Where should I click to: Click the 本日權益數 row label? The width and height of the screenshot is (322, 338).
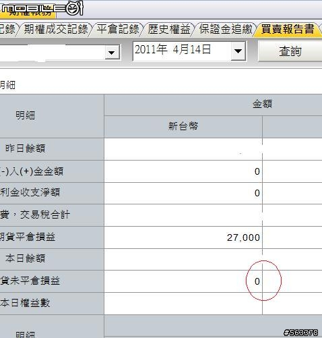(25, 303)
